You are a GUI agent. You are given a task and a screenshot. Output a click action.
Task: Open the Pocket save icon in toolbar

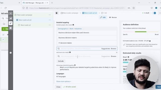[x=152, y=8]
